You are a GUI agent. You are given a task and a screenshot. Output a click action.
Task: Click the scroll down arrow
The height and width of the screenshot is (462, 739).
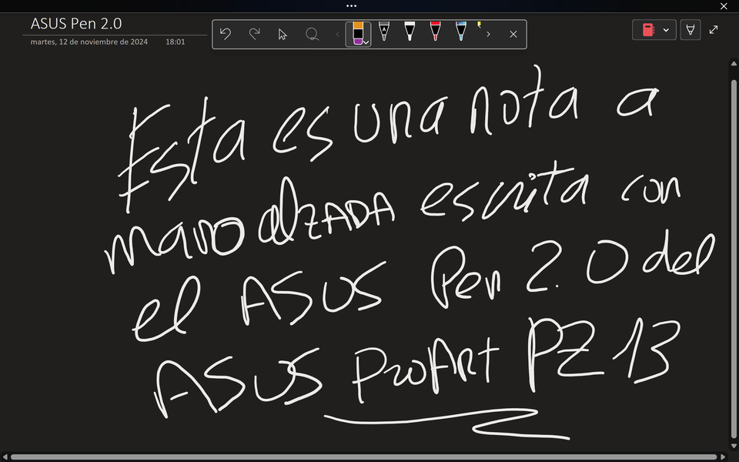coord(734,446)
